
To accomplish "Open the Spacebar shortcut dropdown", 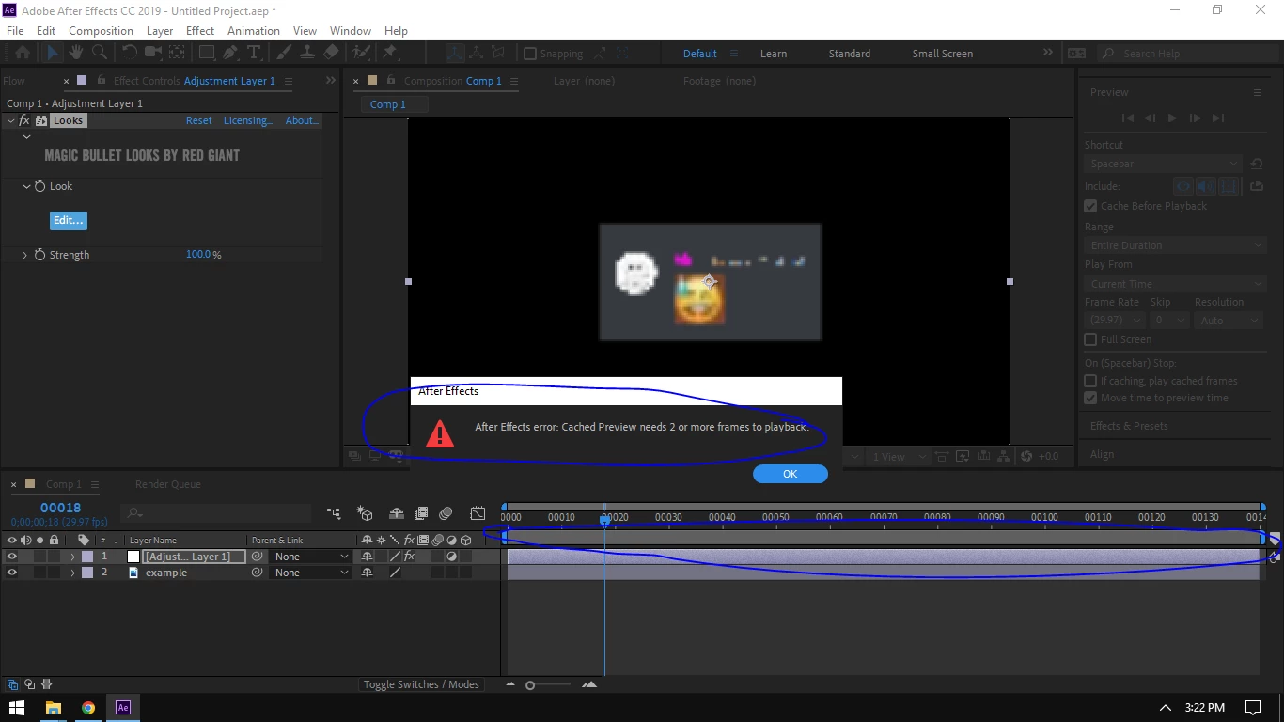I will pos(1164,164).
